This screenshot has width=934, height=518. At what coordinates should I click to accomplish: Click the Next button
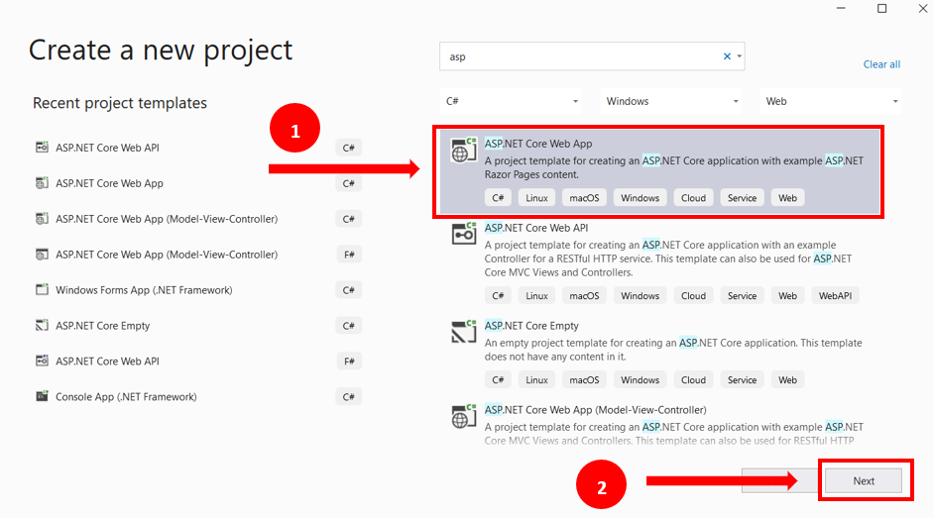click(864, 480)
